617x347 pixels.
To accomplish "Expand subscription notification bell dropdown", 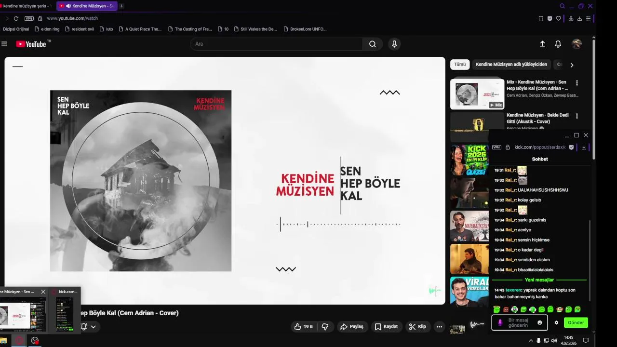I will pyautogui.click(x=89, y=327).
